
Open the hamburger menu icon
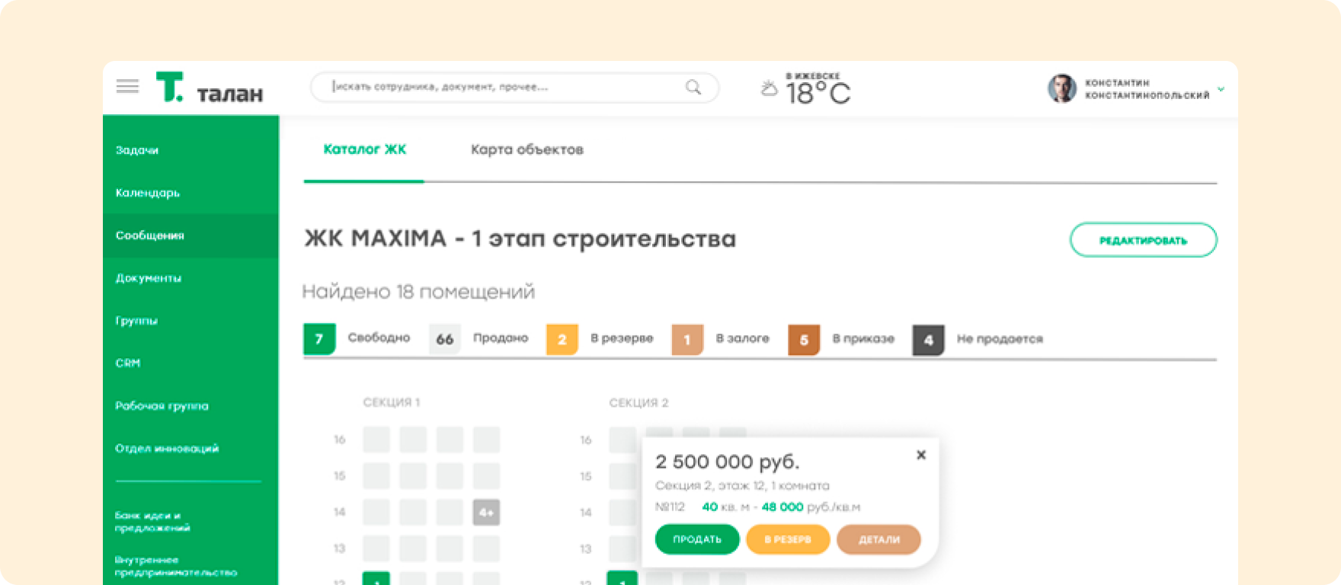pos(127,86)
